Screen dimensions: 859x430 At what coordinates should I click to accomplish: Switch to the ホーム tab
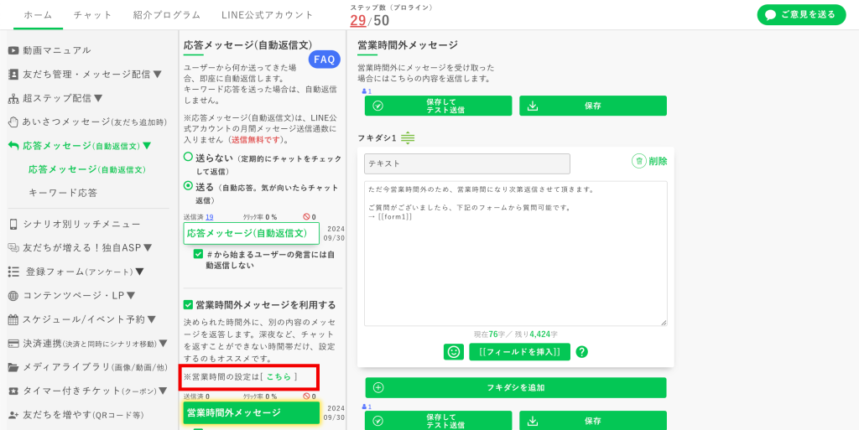[x=38, y=15]
